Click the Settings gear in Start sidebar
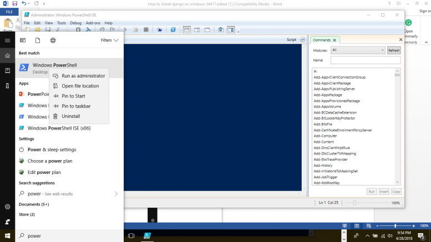 click(x=7, y=207)
